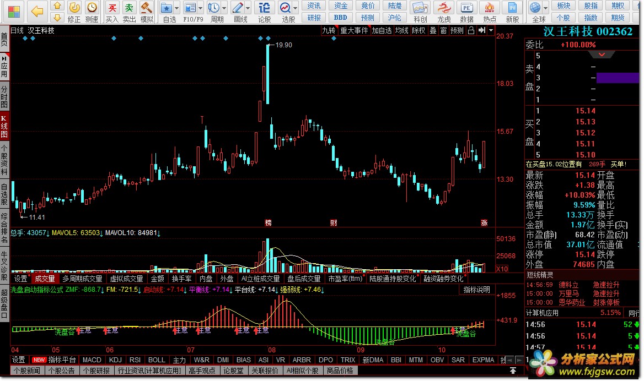The image size is (644, 381).
Task: Click the 修正 refresh icon
Action: pyautogui.click(x=74, y=7)
